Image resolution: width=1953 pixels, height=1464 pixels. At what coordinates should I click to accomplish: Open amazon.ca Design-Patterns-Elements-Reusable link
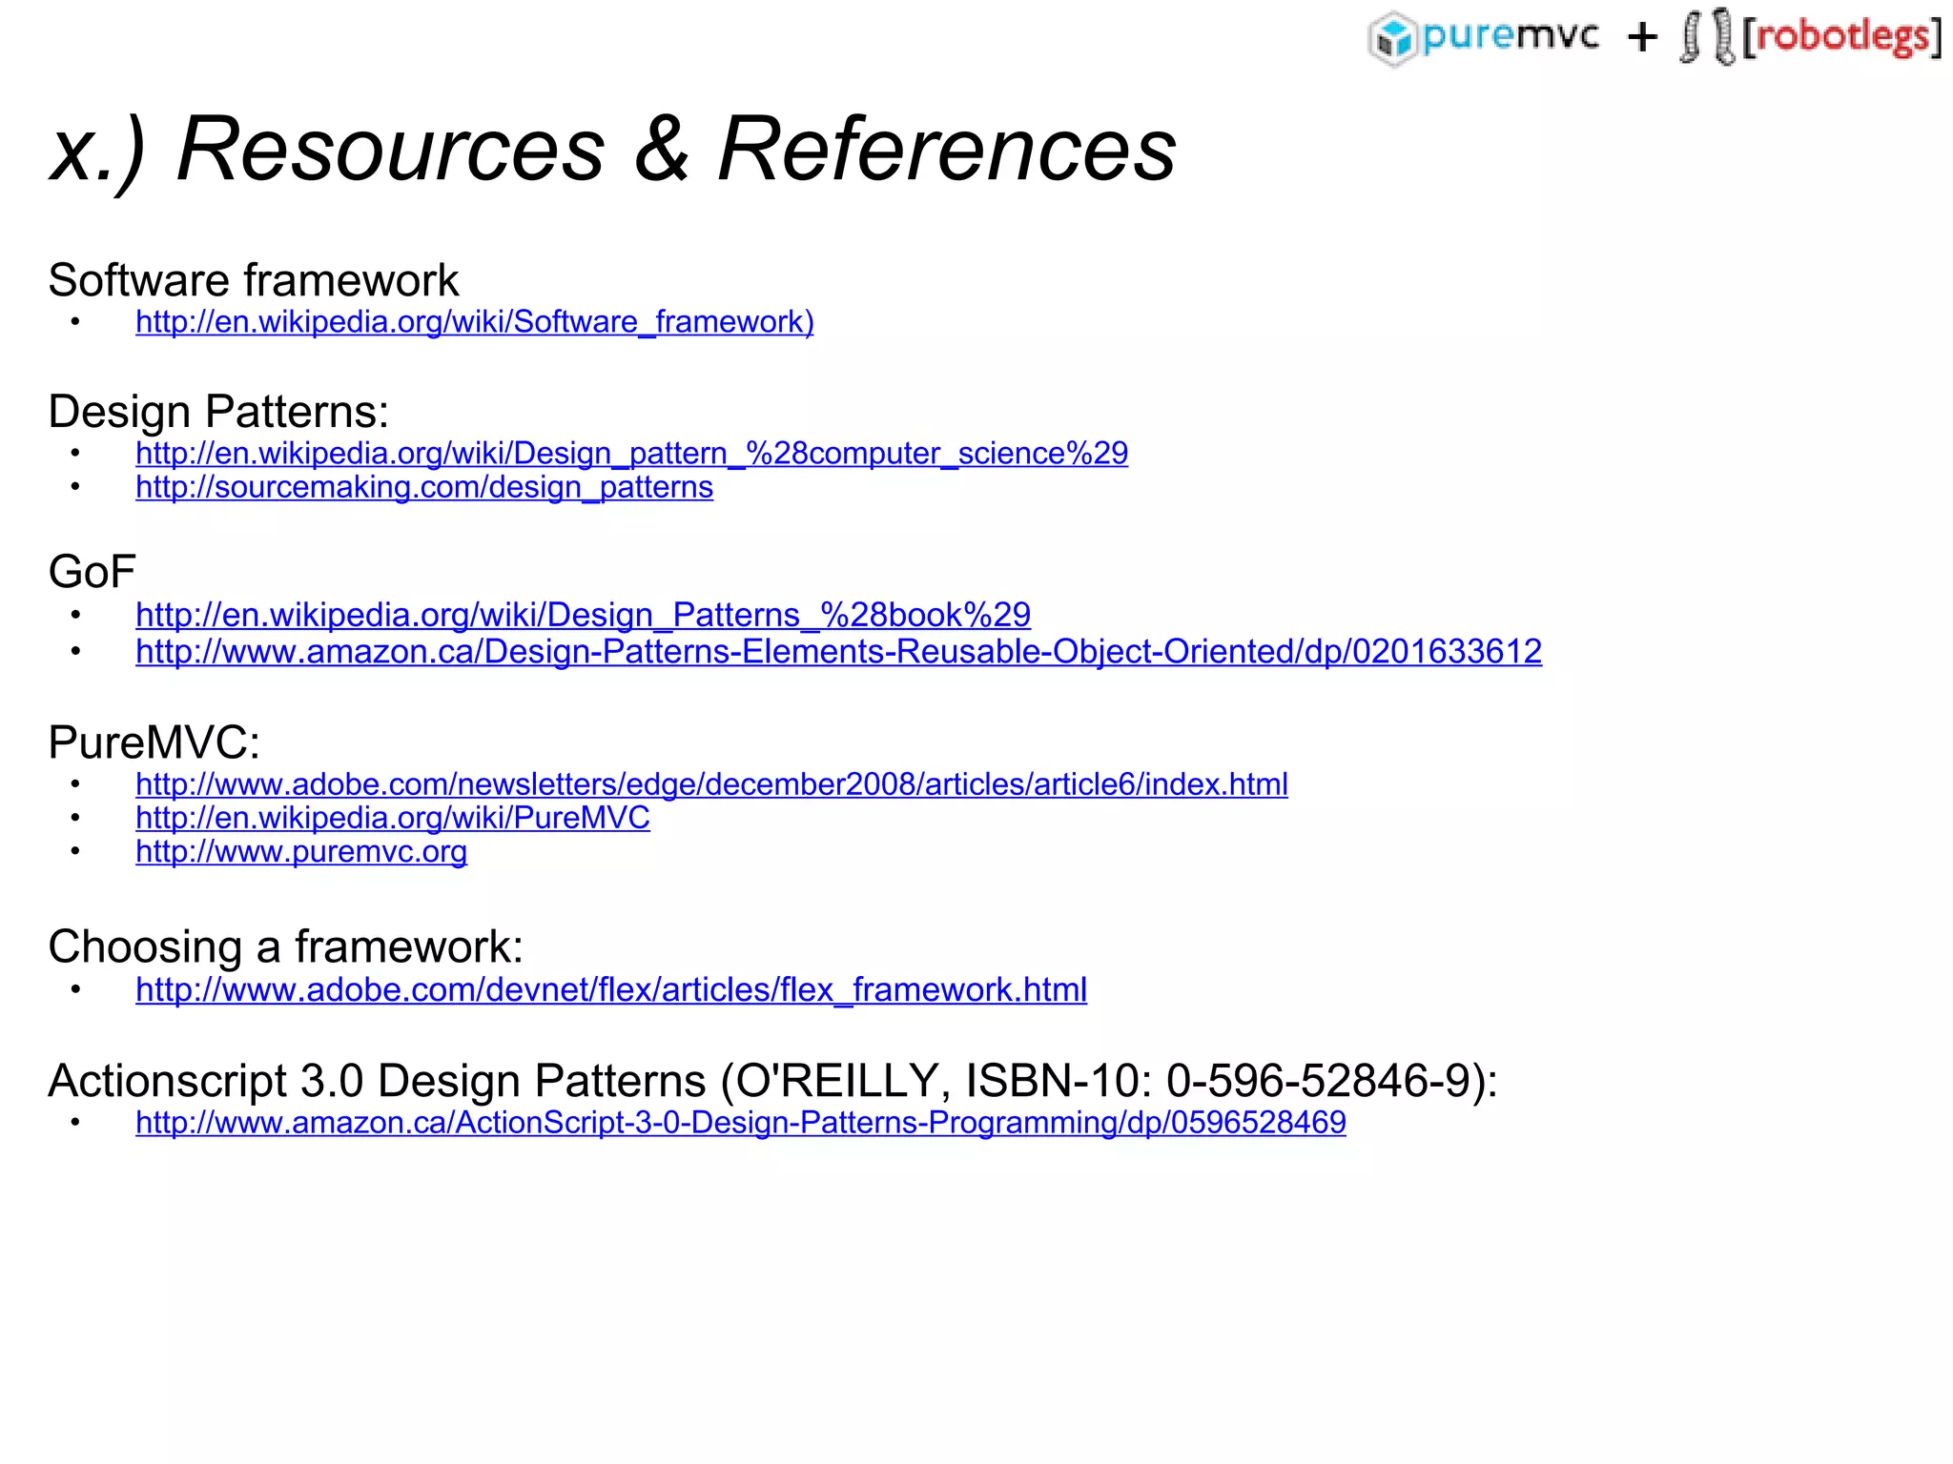pyautogui.click(x=838, y=652)
